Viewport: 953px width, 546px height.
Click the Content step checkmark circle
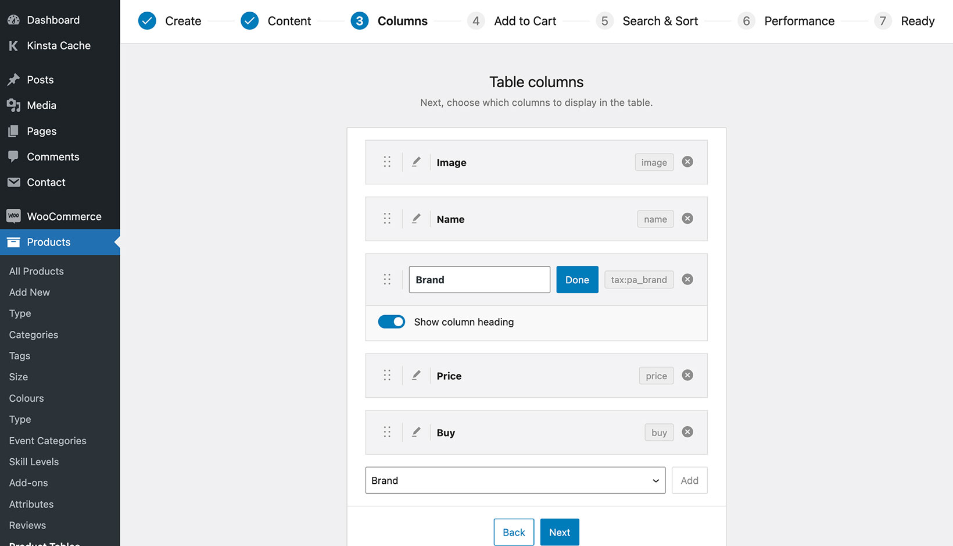[249, 20]
